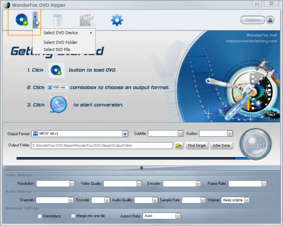The height and width of the screenshot is (226, 283).
Task: Open the Video Quality dropdown
Action: point(123,184)
